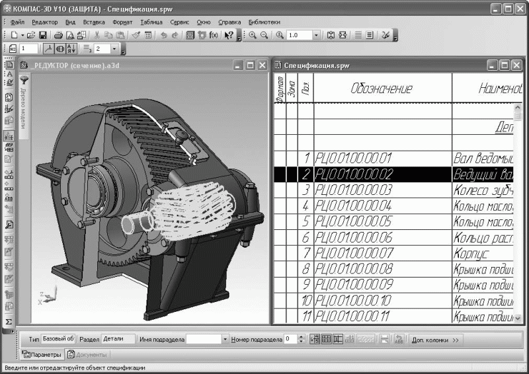
Task: Click the Sigma icon in left sidebar
Action: (9, 320)
